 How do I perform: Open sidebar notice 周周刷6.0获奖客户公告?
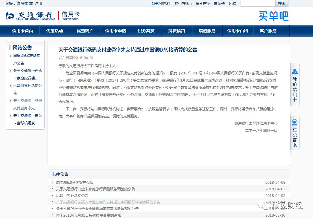point(27,59)
